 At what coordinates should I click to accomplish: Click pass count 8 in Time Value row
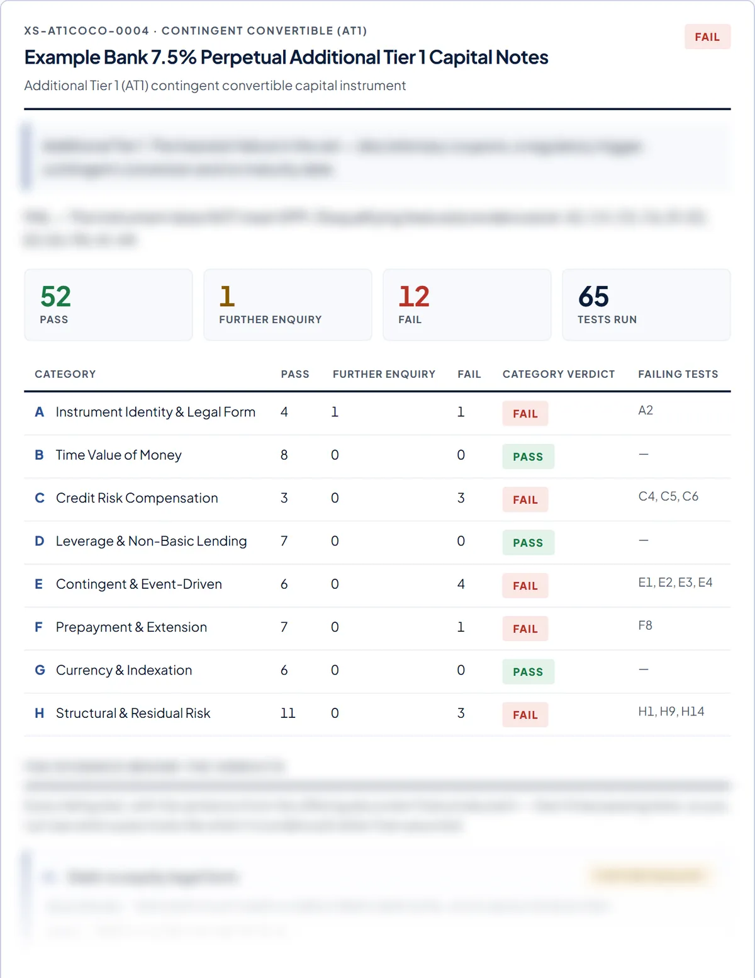click(284, 455)
